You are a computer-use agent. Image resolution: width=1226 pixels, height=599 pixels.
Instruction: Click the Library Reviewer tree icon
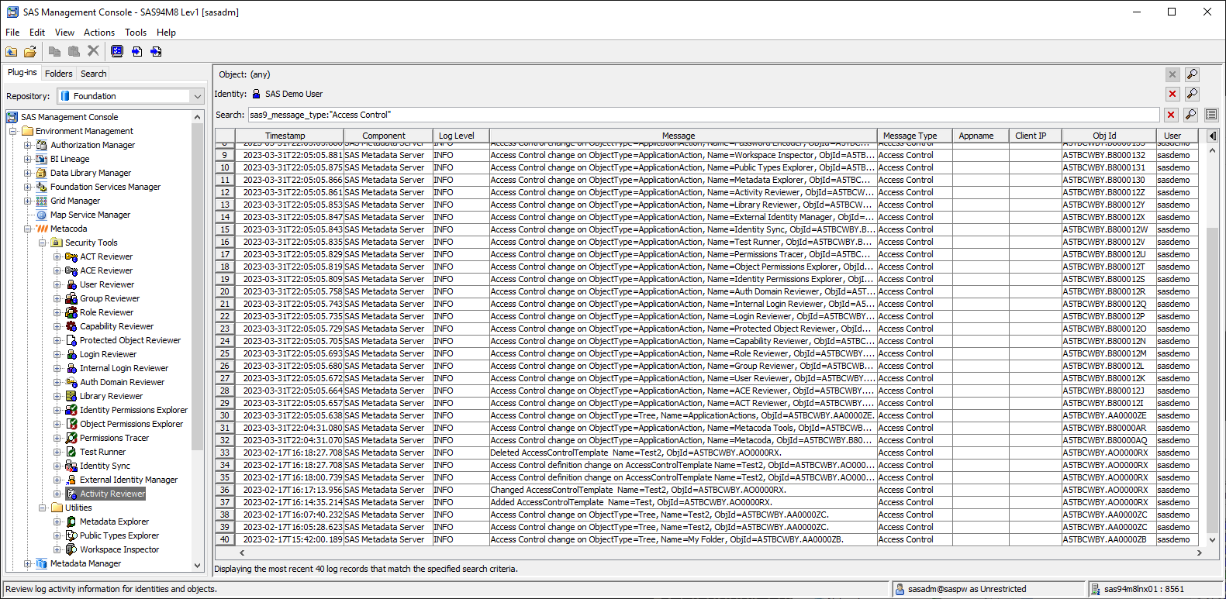pos(71,396)
